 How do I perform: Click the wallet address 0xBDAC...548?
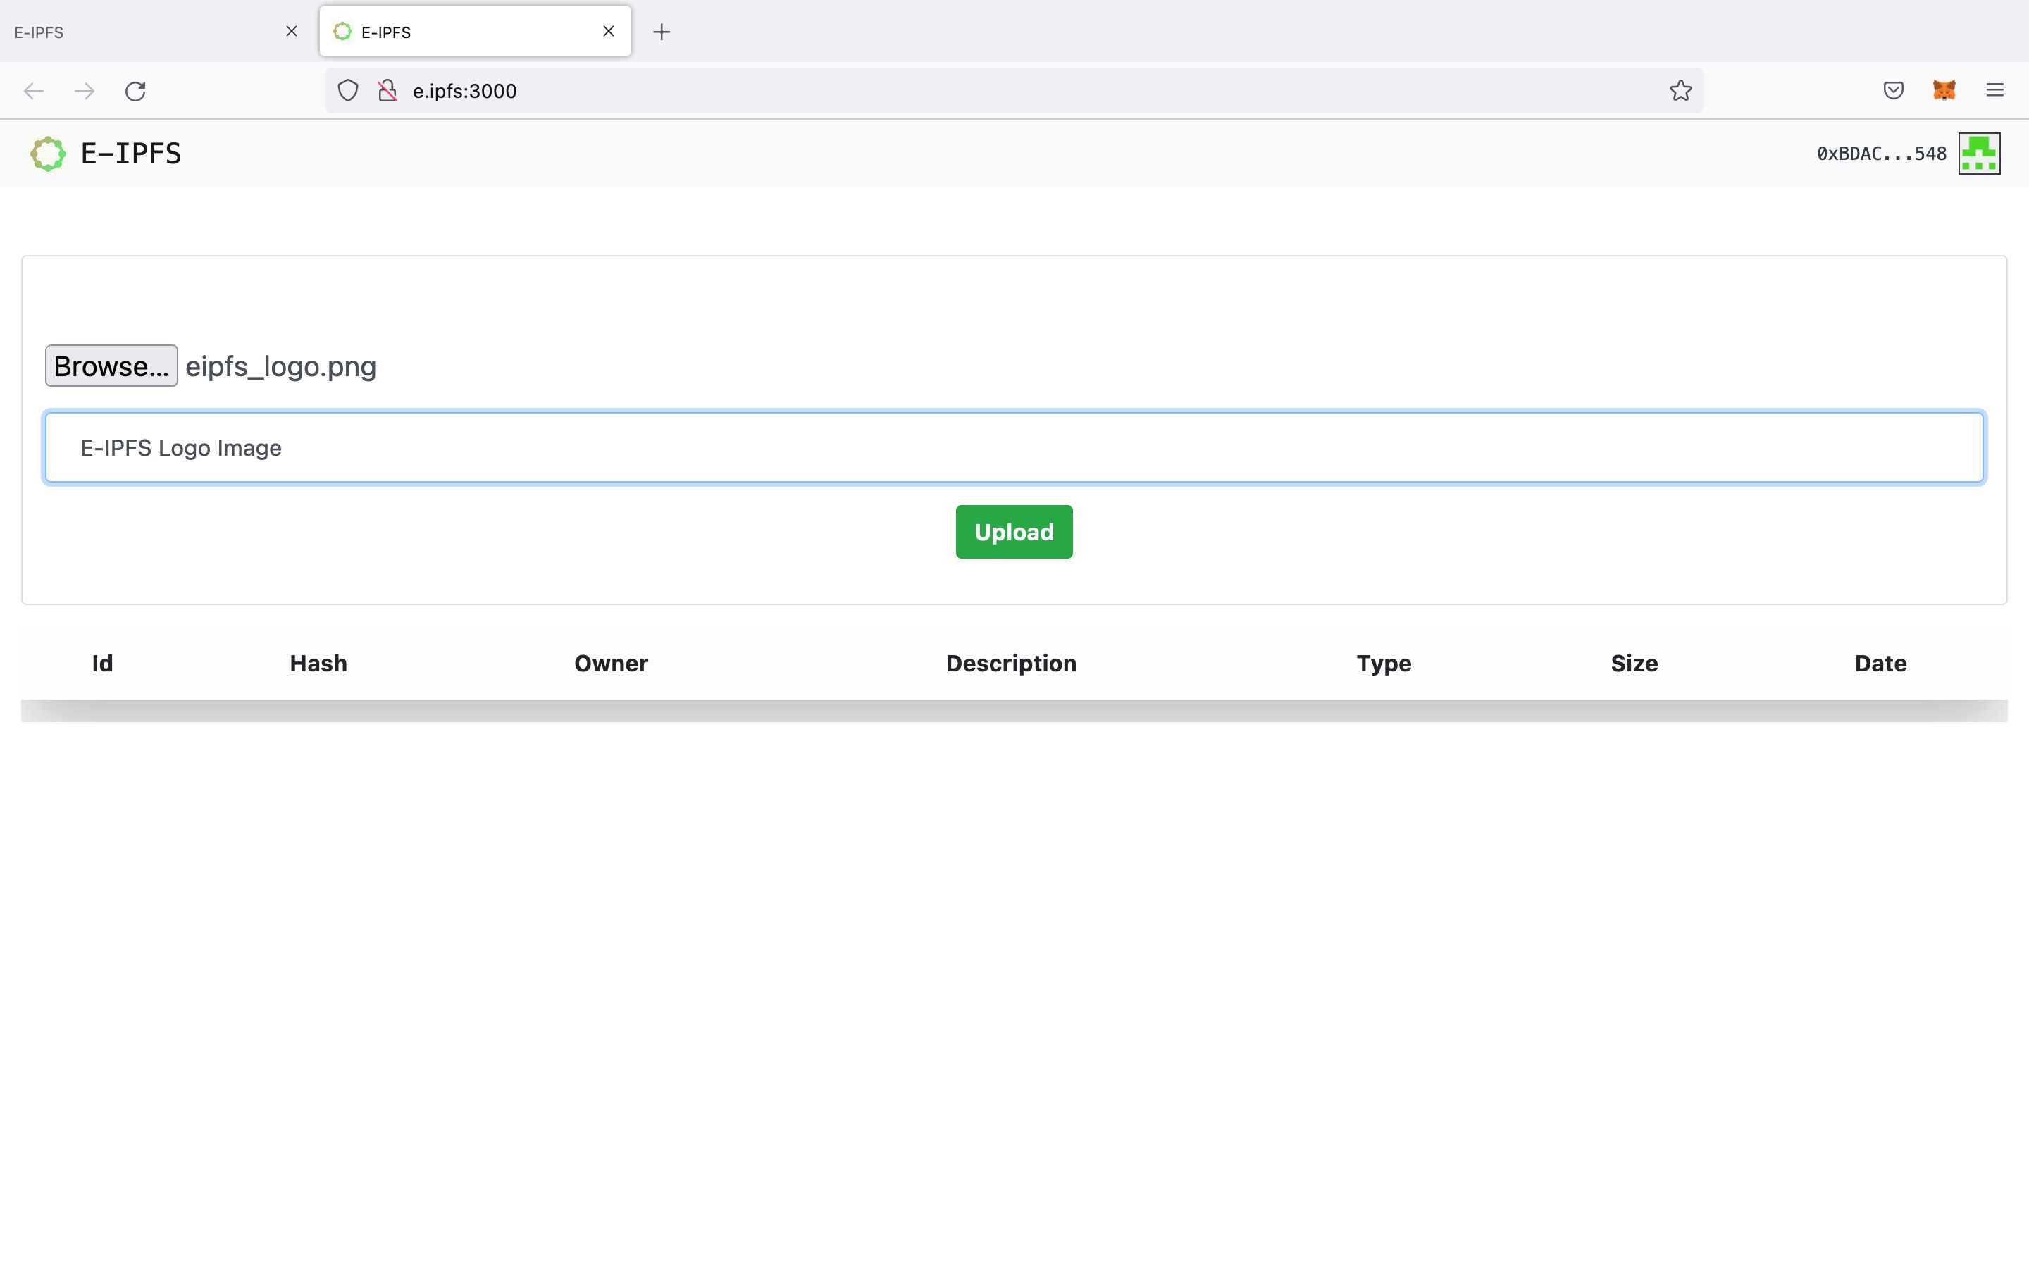click(1882, 154)
